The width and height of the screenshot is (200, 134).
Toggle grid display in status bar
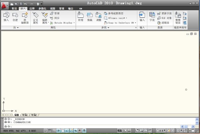coord(50,130)
